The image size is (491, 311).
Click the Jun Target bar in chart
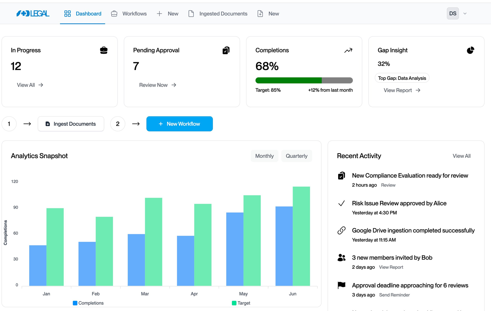301,236
